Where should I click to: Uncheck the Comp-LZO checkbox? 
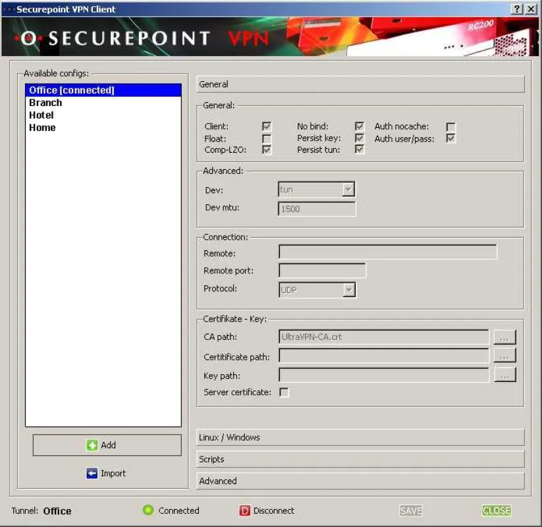pos(267,150)
